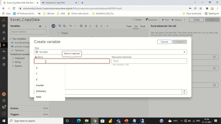Focus the Search variables box
Viewport: 221px width, 124px height.
(28, 32)
